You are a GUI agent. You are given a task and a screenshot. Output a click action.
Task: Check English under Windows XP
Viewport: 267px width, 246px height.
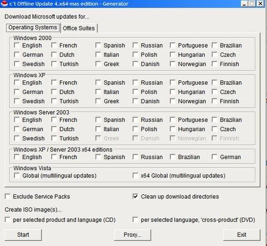[x=17, y=82]
